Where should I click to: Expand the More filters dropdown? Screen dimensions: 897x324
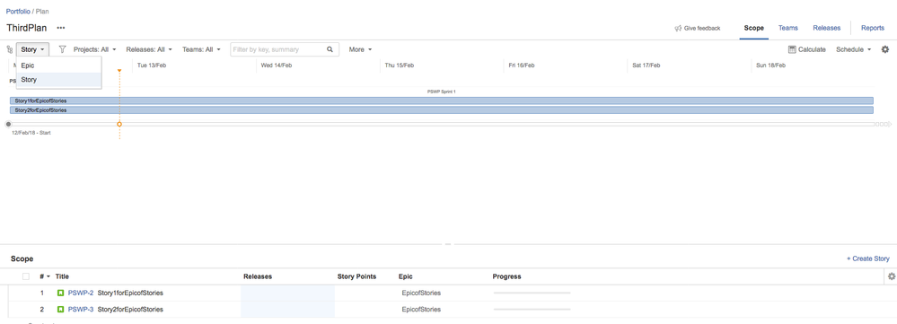[x=360, y=49]
